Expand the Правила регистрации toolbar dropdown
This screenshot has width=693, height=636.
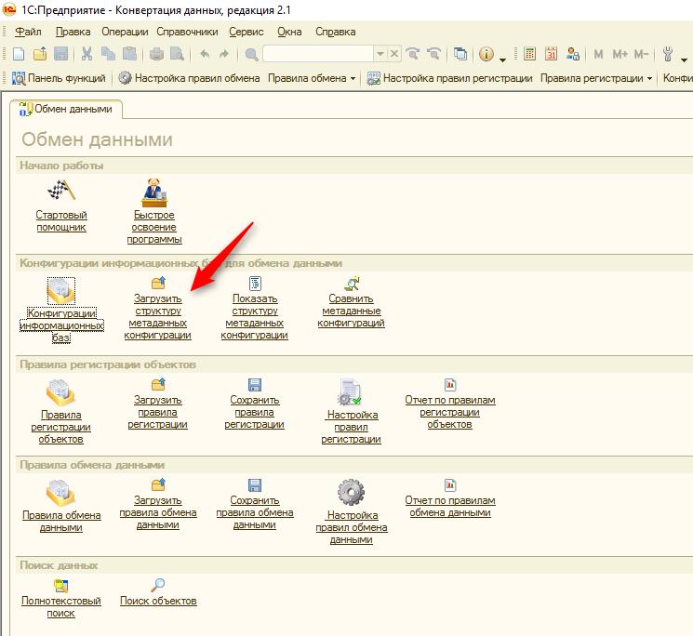pos(649,79)
